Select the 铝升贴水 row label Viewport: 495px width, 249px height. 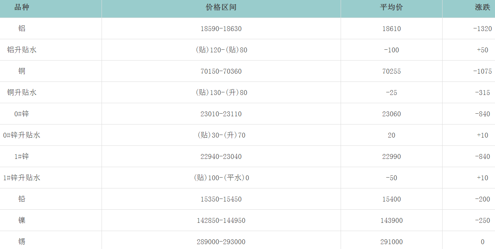point(22,50)
